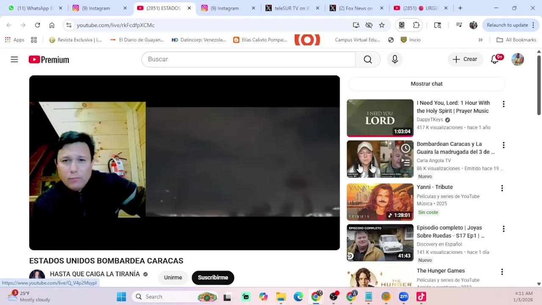
Task: Open the tab search icon in Chrome toolbar
Action: tap(437, 25)
